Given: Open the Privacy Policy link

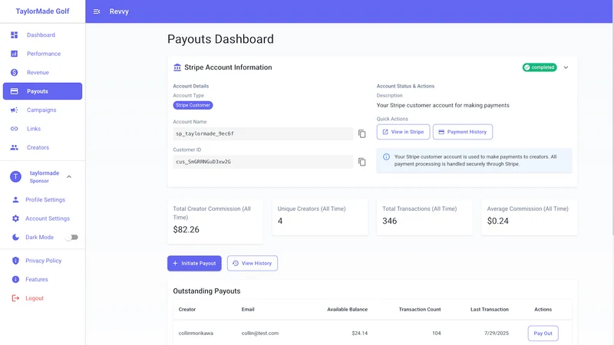Looking at the screenshot, I should coord(43,261).
